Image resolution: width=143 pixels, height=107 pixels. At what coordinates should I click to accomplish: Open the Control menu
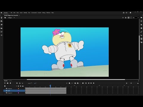[x=39, y=13]
